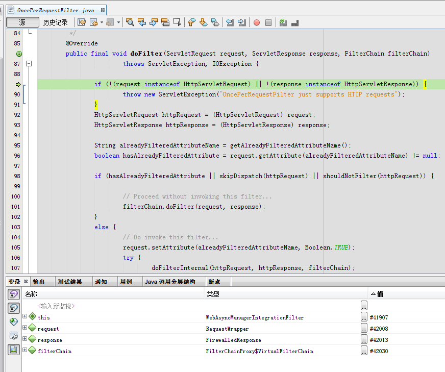Image resolution: width=445 pixels, height=372 pixels.
Task: Expand the 'this' variable node
Action: [24, 316]
